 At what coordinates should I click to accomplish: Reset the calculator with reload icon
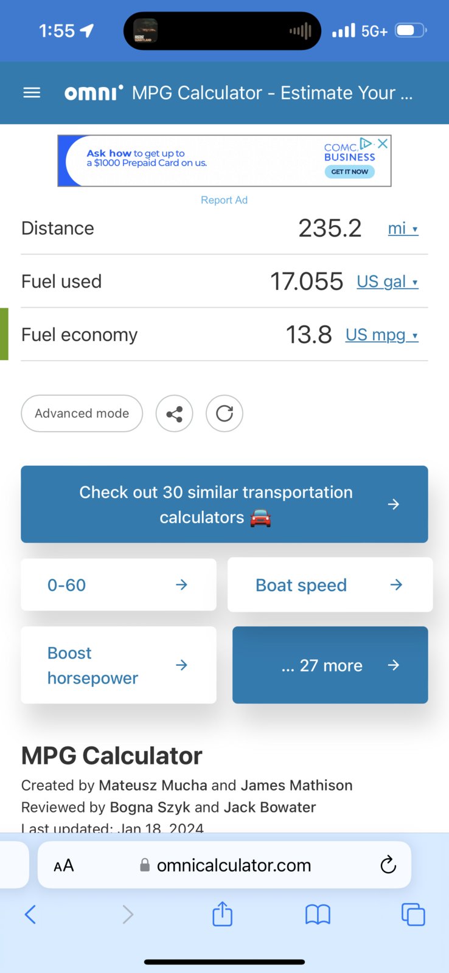(x=224, y=414)
